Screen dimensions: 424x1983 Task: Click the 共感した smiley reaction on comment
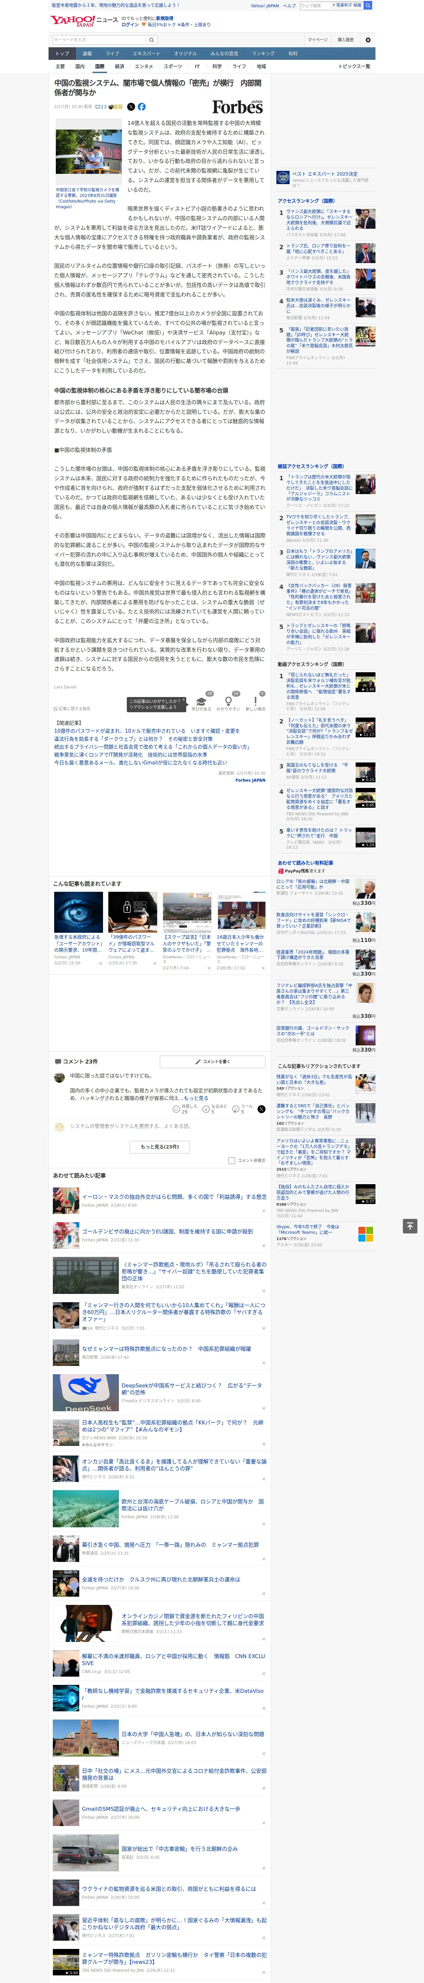click(x=176, y=1109)
